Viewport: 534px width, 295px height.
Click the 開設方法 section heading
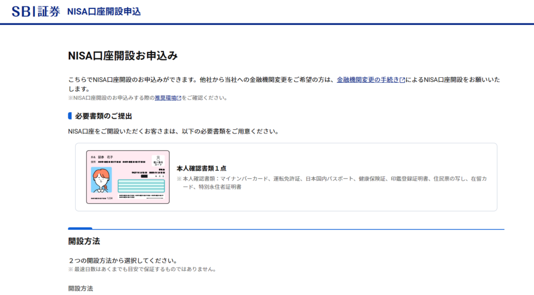[84, 241]
